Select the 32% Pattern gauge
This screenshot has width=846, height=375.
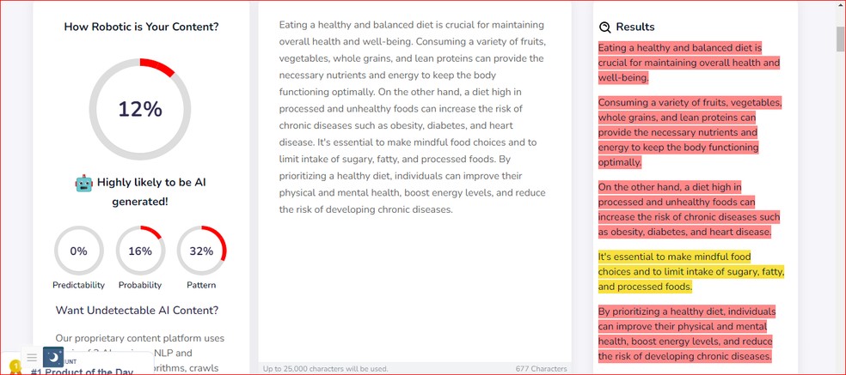coord(201,251)
